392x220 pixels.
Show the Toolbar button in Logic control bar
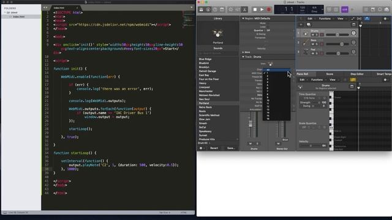click(x=222, y=10)
